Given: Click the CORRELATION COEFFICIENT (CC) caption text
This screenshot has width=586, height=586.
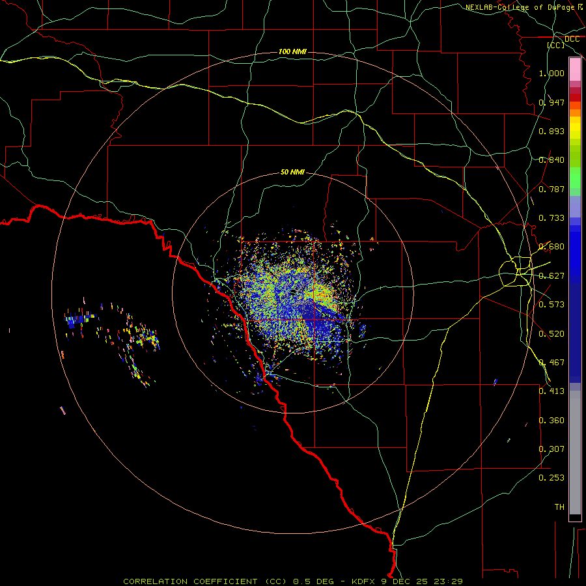Looking at the screenshot, I should click(205, 581).
